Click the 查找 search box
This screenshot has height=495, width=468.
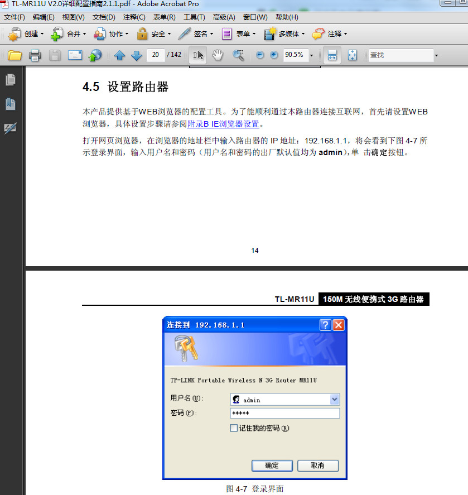click(401, 55)
